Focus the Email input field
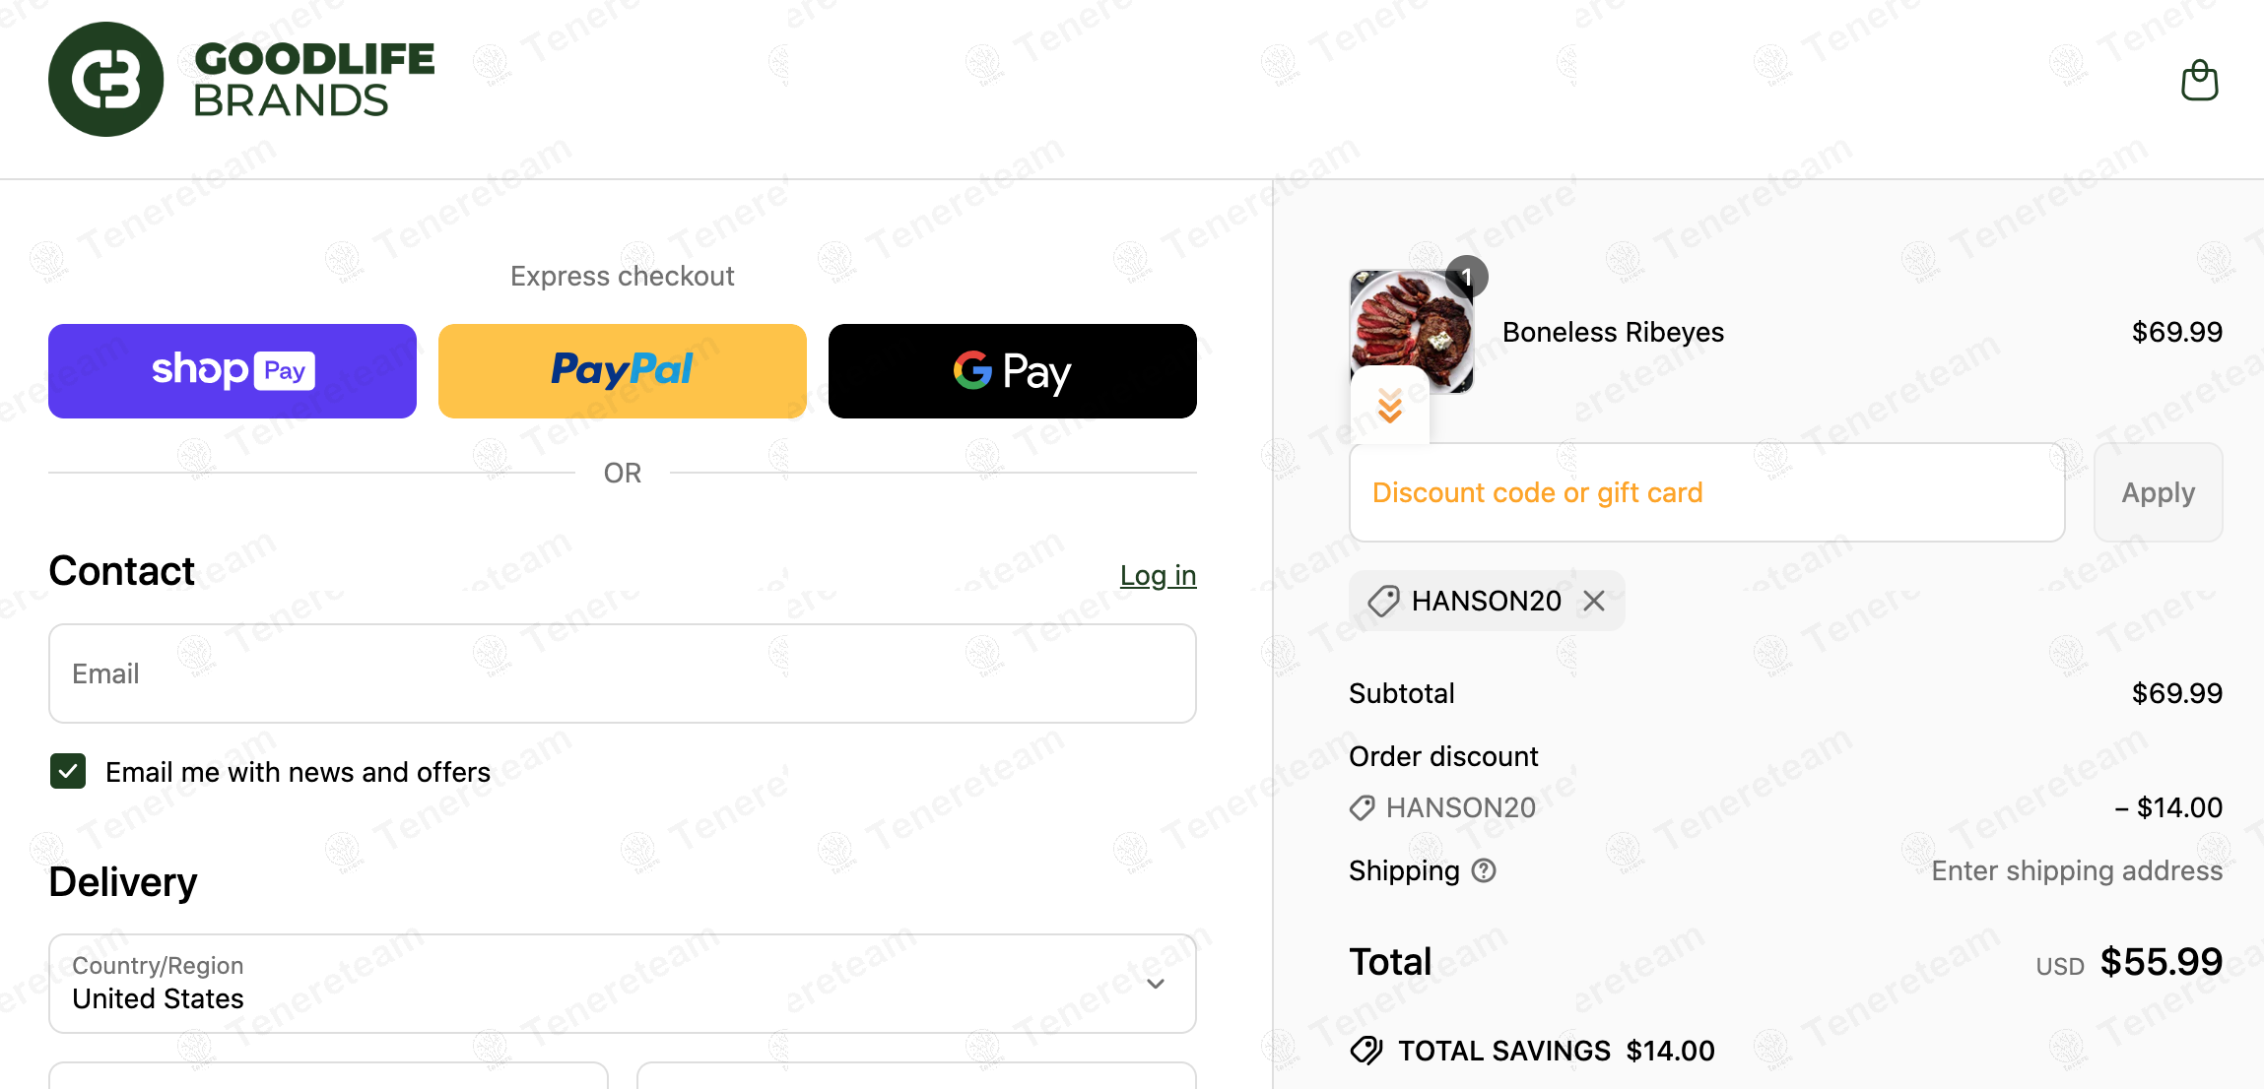The image size is (2264, 1089). point(623,673)
